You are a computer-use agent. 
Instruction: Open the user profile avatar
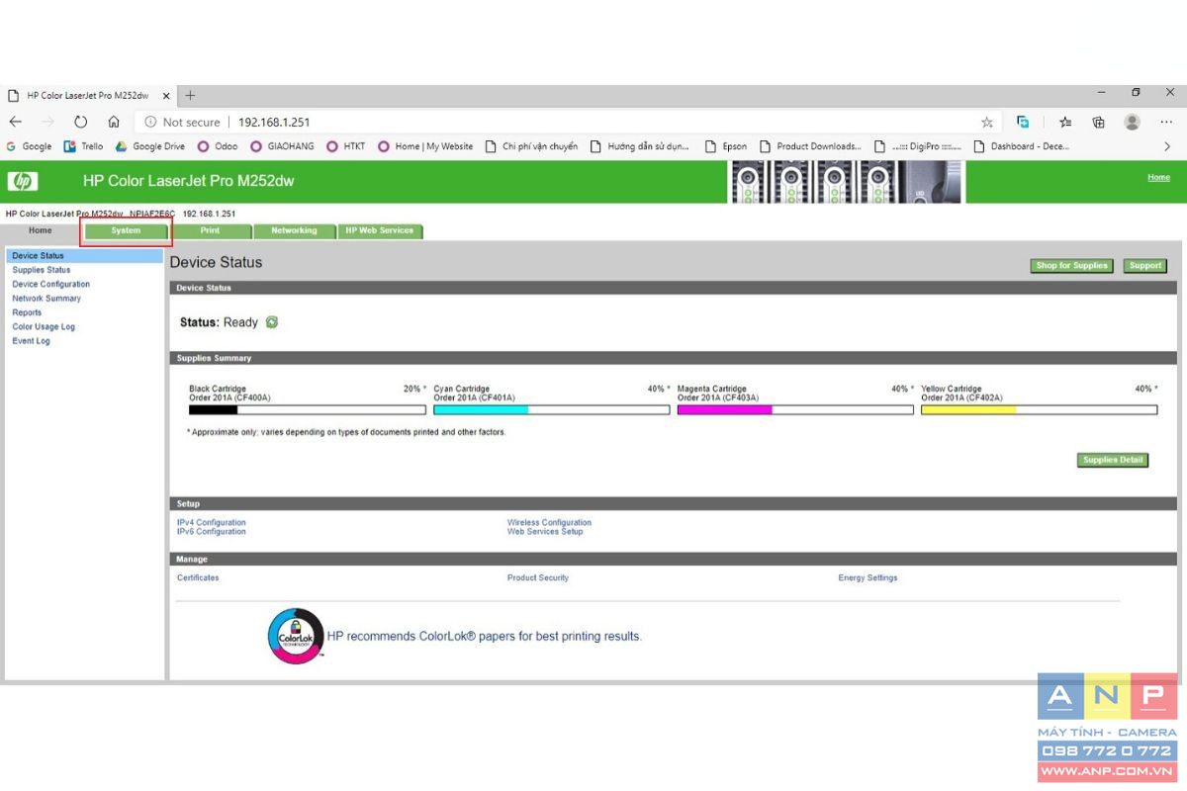1133,122
